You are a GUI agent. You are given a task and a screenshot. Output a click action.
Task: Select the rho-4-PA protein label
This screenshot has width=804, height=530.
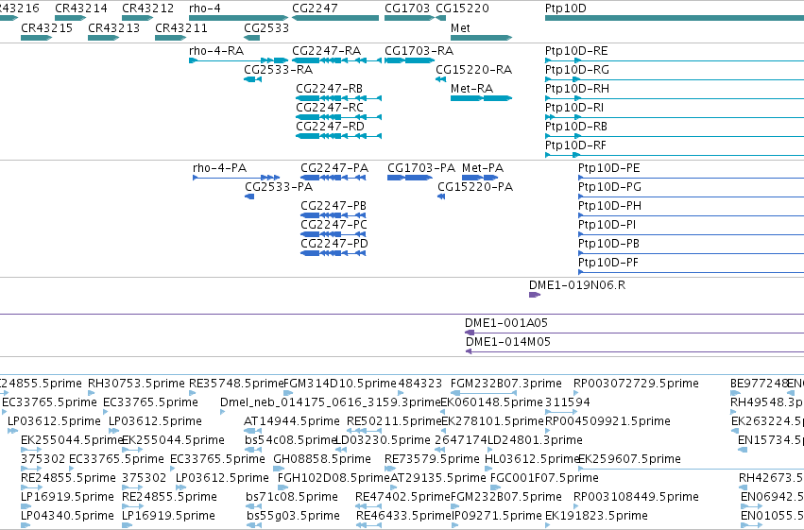coord(219,168)
